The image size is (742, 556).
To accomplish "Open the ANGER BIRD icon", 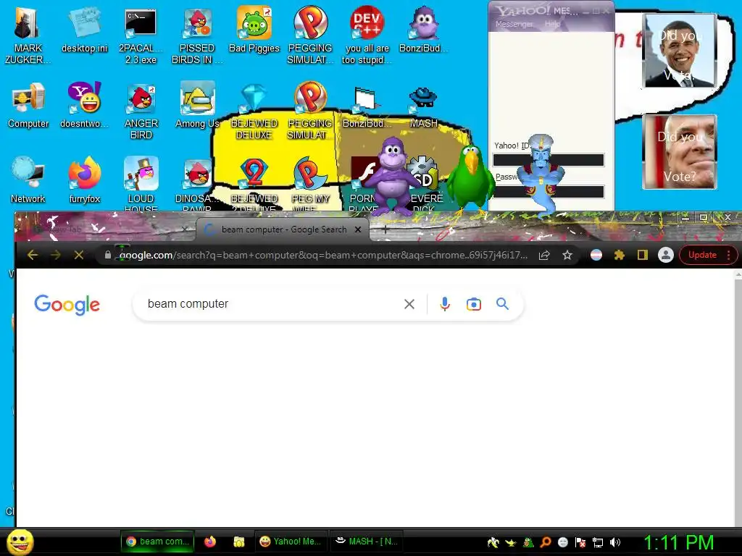I will [x=141, y=111].
